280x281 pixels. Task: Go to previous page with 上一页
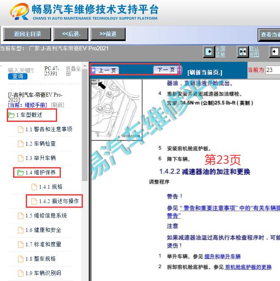(x=105, y=70)
